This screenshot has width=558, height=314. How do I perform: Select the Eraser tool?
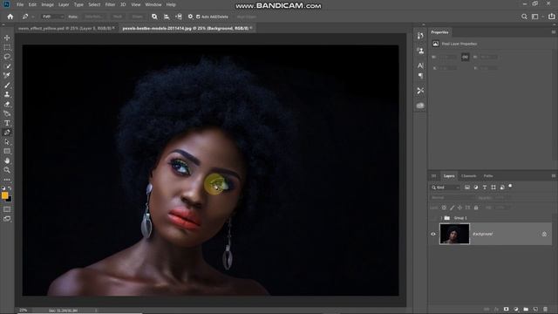click(7, 105)
